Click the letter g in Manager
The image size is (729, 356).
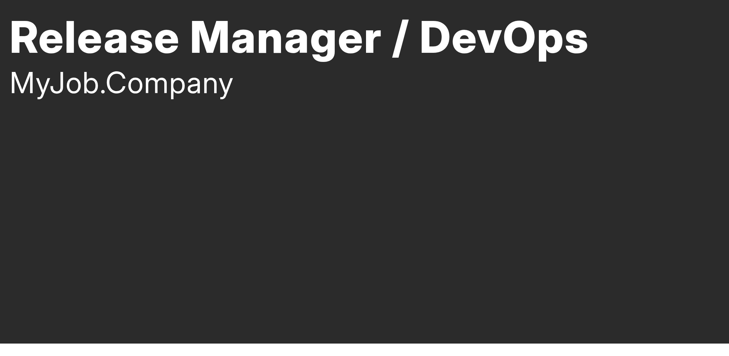tap(323, 44)
